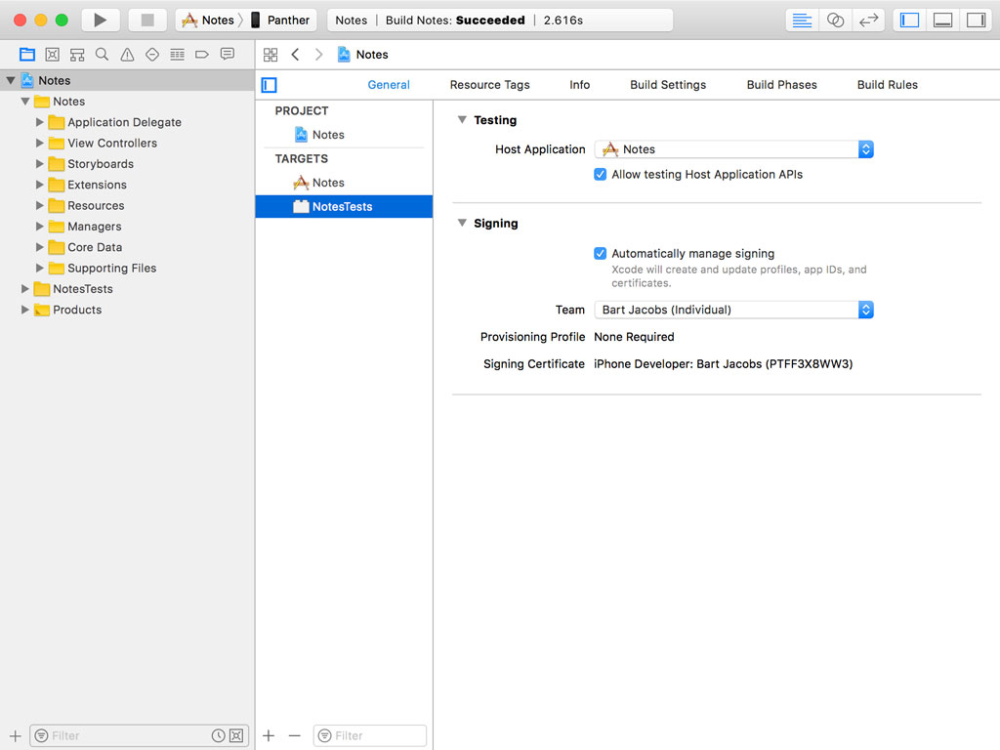The height and width of the screenshot is (750, 1000).
Task: Expand the Core Data group
Action: (39, 247)
